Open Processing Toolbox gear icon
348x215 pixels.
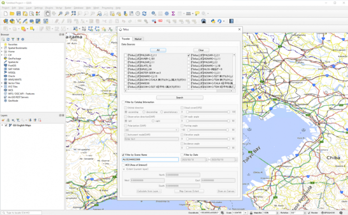tap(167, 14)
